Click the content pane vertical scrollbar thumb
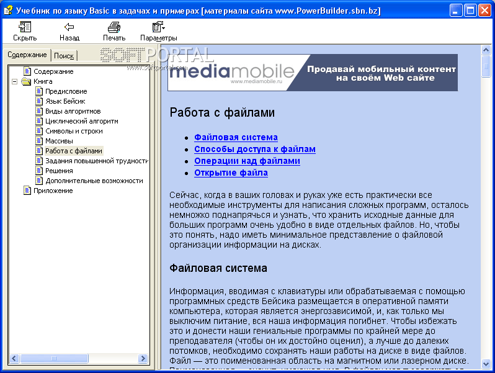The image size is (495, 373). pos(486,66)
